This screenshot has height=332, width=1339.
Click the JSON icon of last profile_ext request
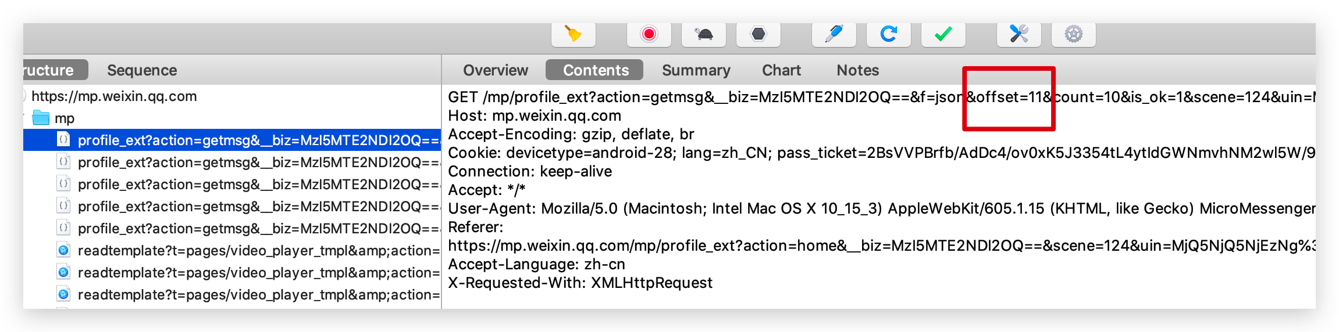(63, 228)
